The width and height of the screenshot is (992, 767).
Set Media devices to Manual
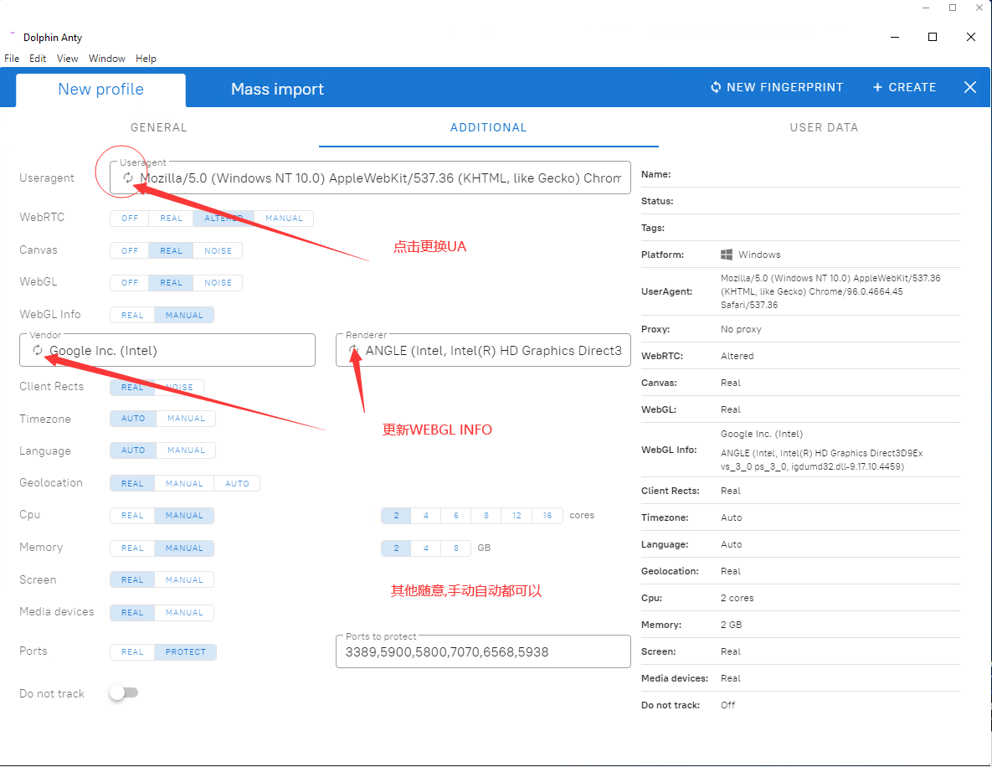click(x=184, y=613)
